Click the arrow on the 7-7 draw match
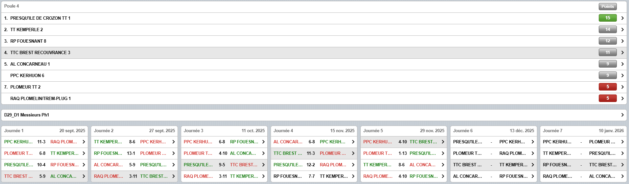The height and width of the screenshot is (184, 629). click(x=353, y=176)
